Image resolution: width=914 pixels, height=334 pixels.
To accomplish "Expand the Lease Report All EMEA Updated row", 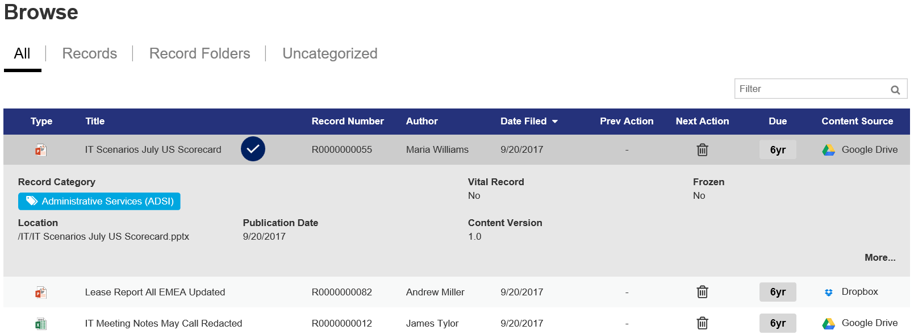I will [x=457, y=292].
